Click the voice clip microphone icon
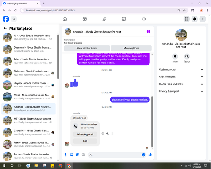 coord(65,155)
